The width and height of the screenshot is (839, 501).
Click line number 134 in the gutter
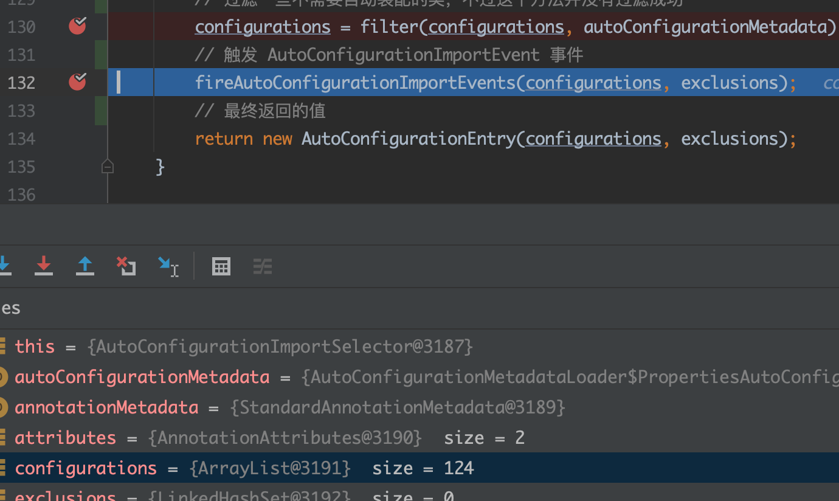coord(21,139)
